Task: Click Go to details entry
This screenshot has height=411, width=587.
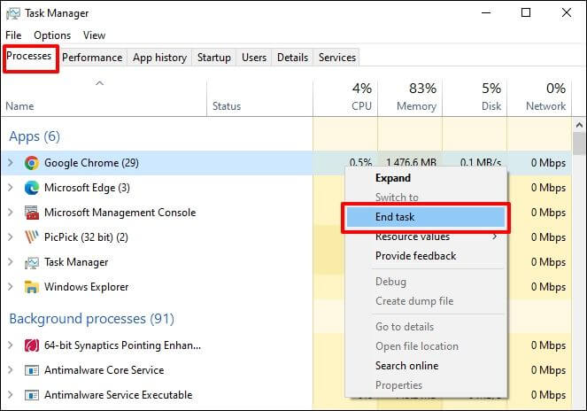Action: 426,327
